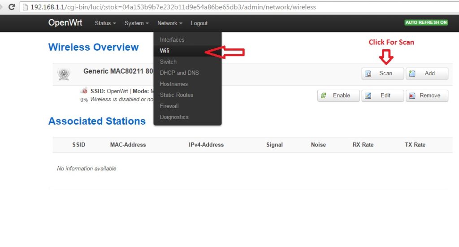Screen dimensions: 459x247
Task: Click the Enable button refresh icon
Action: (x=324, y=95)
